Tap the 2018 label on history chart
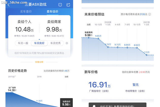The width and height of the screenshot is (160, 107). 39,77
